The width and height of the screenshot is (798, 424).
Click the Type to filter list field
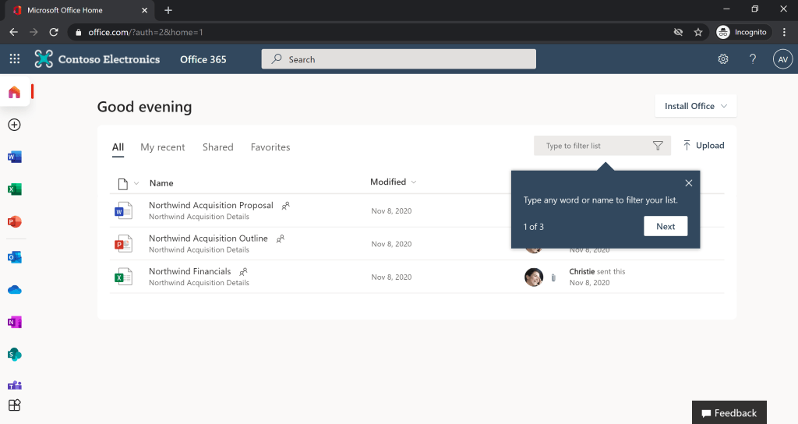pyautogui.click(x=592, y=146)
